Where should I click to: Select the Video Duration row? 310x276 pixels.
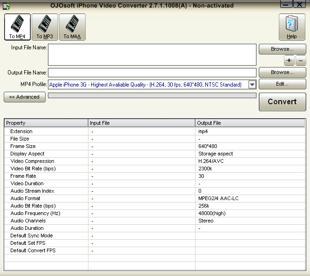pos(155,184)
